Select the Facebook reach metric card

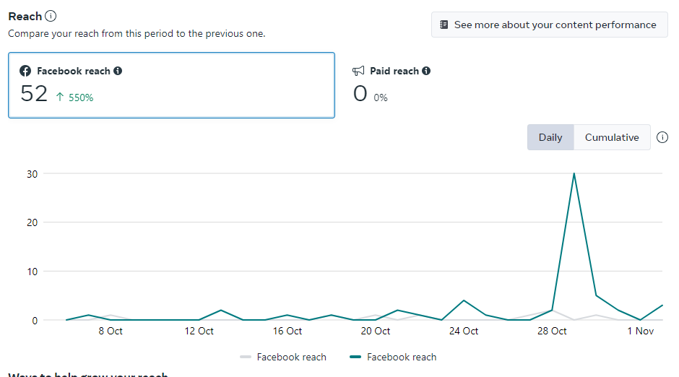coord(171,84)
